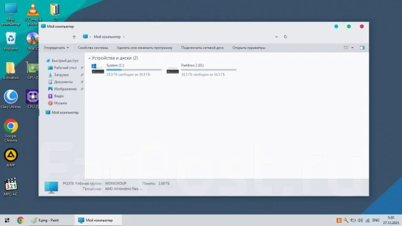Click the orange tray notification icon
Viewport: 402px width, 226px height.
point(339,220)
